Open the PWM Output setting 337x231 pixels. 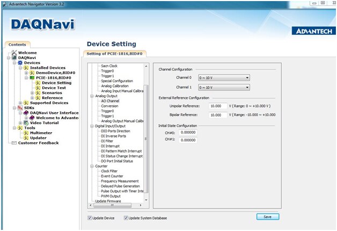(111, 196)
